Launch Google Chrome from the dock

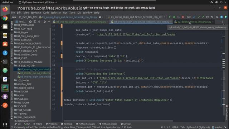click(x=5, y=18)
